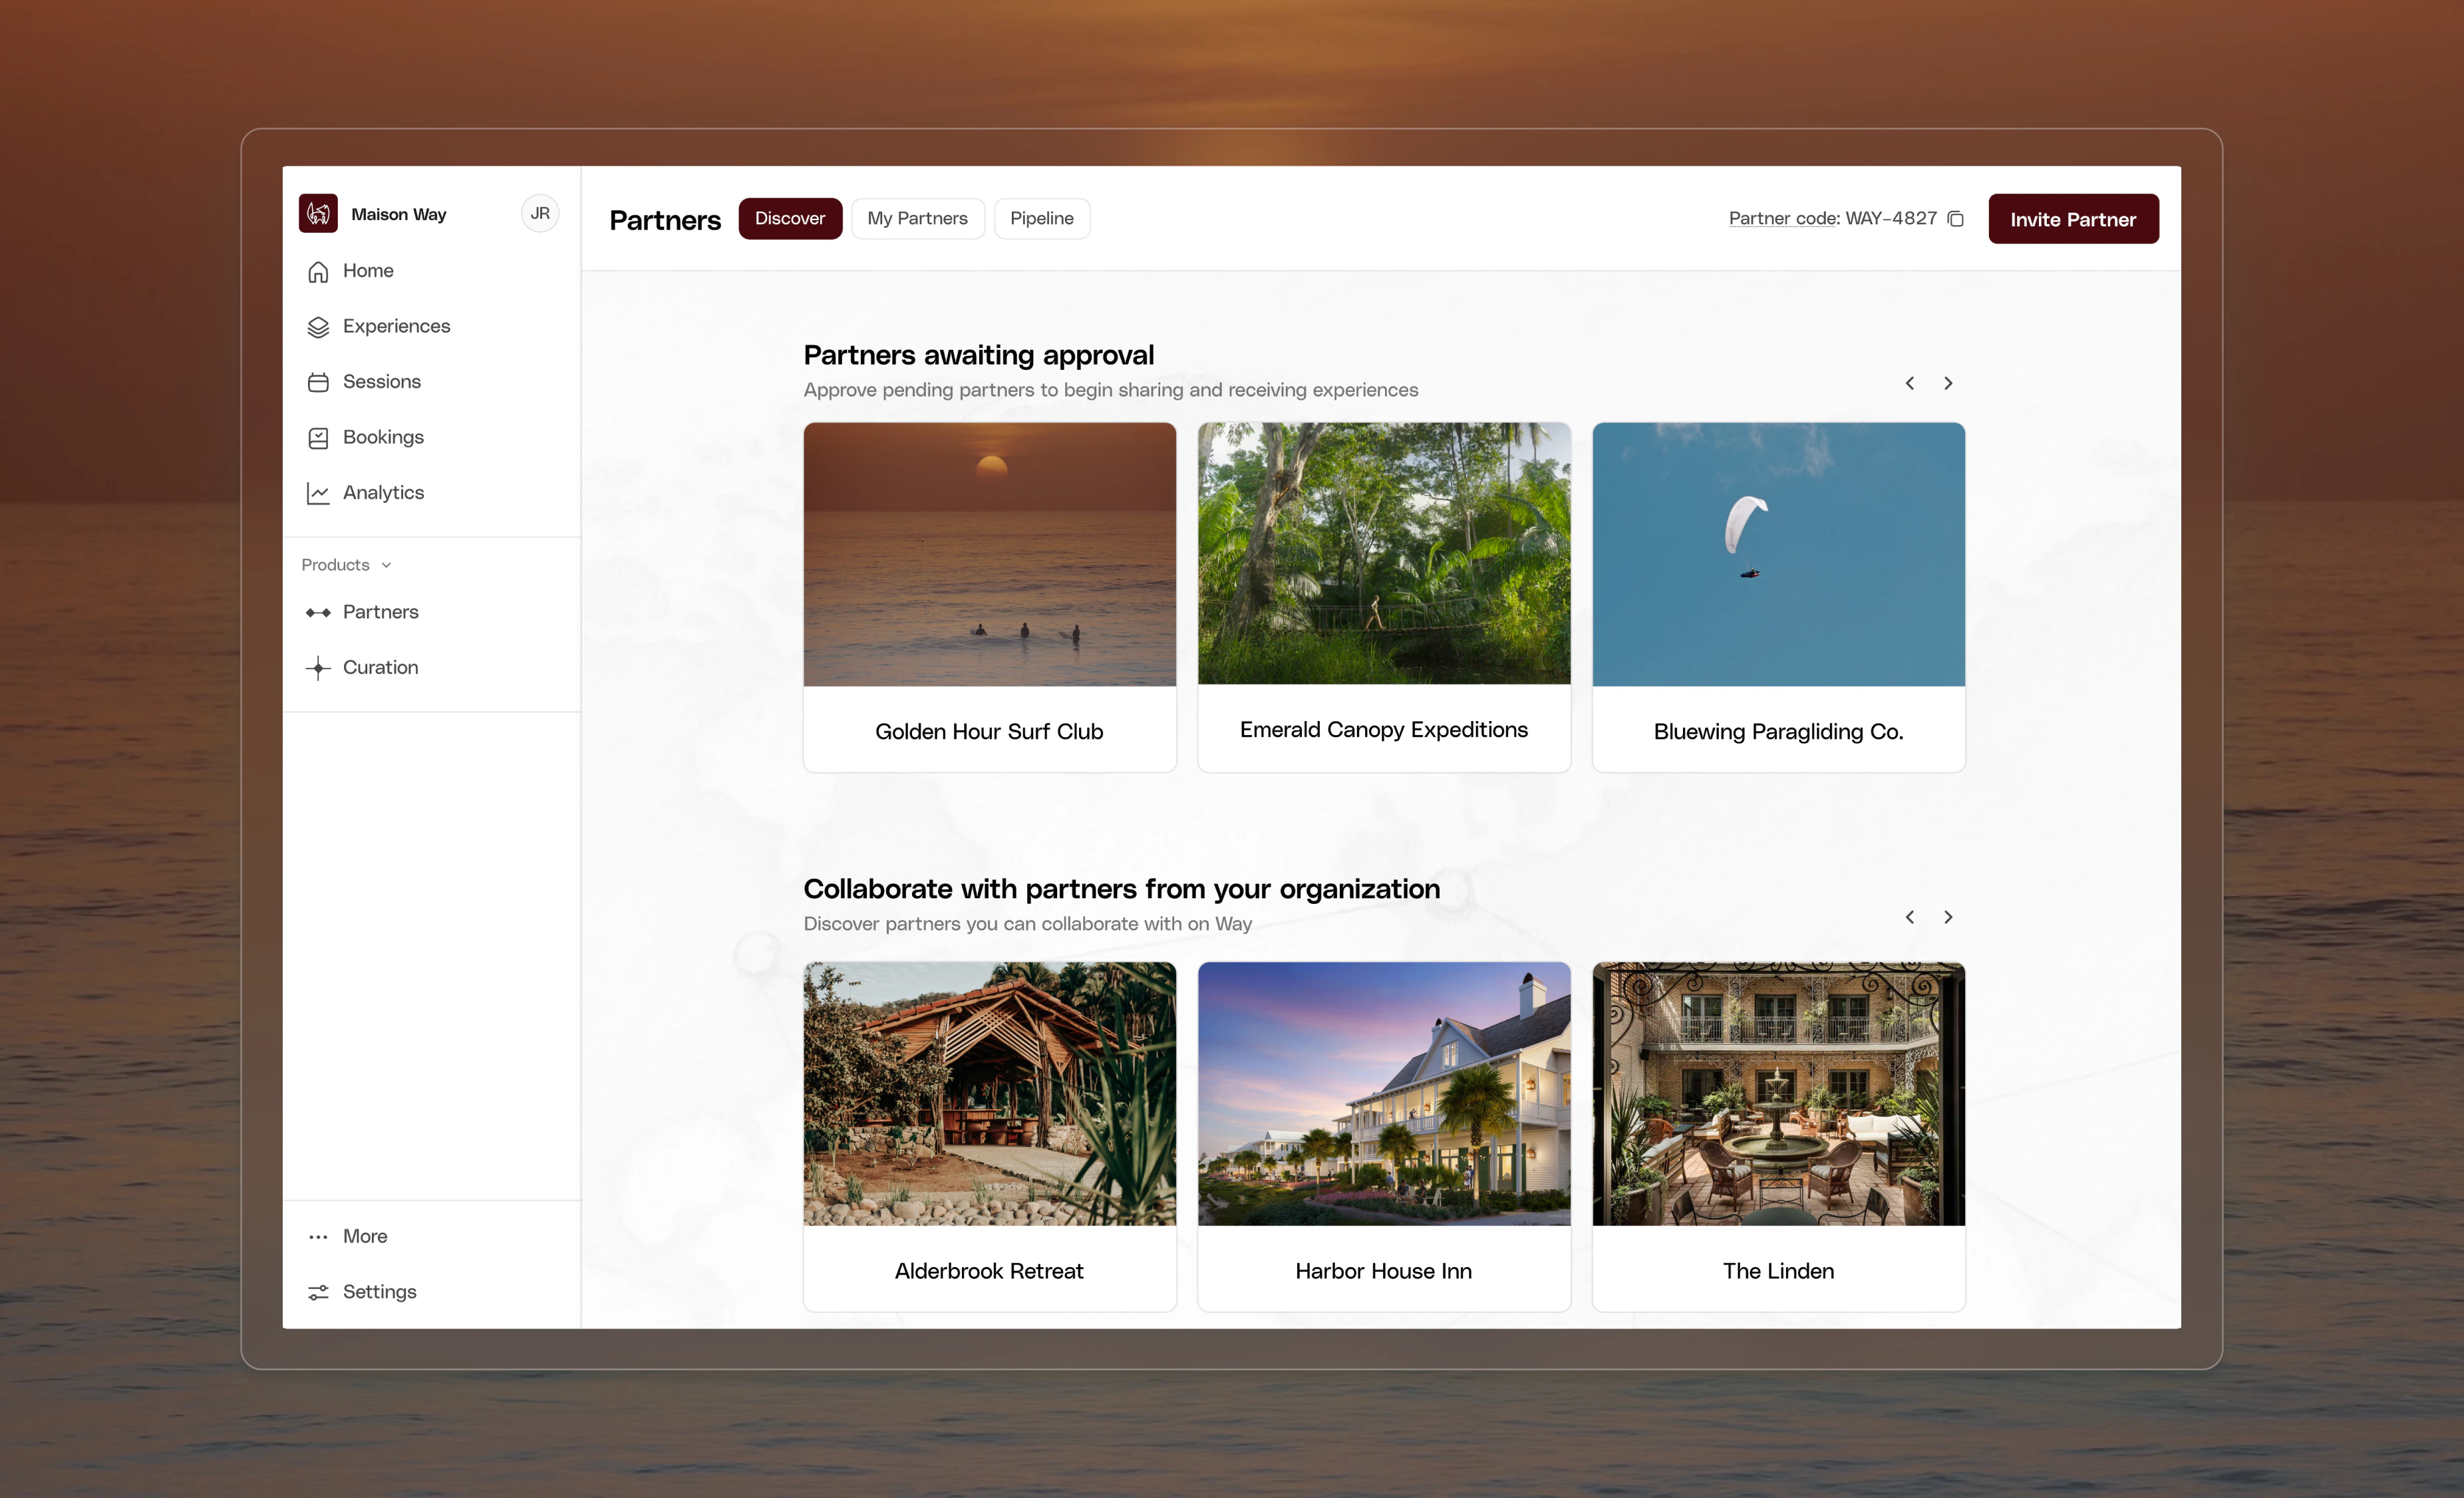This screenshot has width=2464, height=1498.
Task: Show next partners awaiting approval
Action: [1948, 383]
